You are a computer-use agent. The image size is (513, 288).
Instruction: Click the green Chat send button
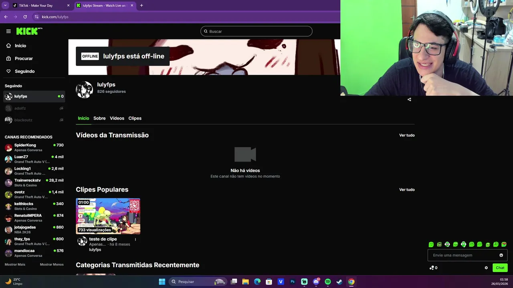pyautogui.click(x=500, y=268)
